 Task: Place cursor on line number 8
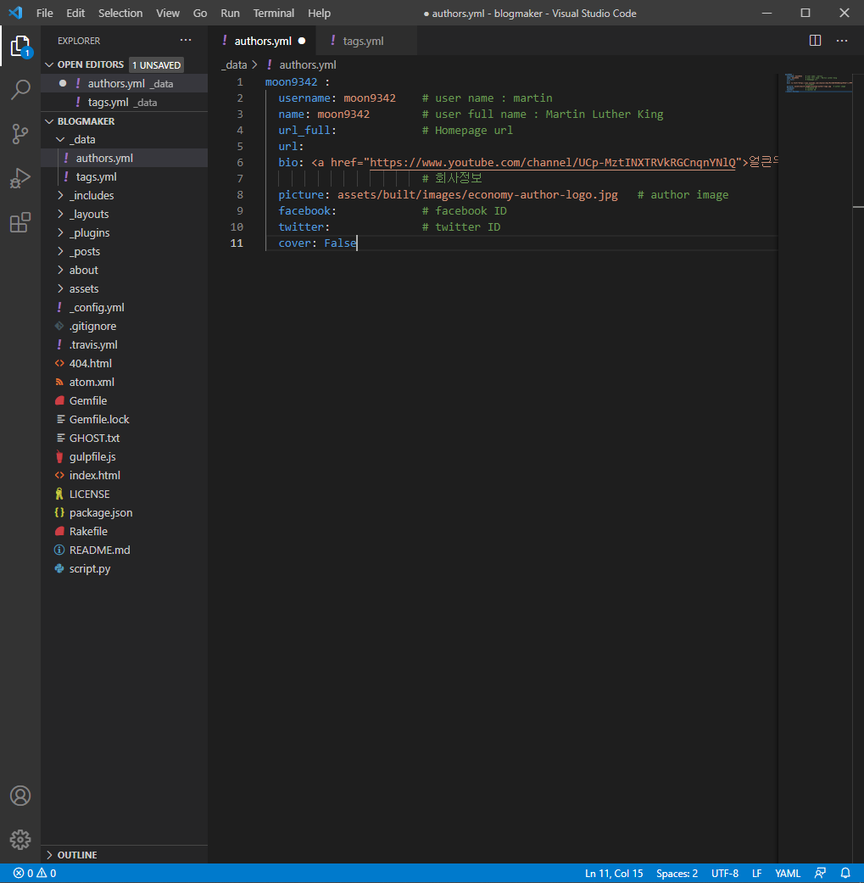click(240, 195)
